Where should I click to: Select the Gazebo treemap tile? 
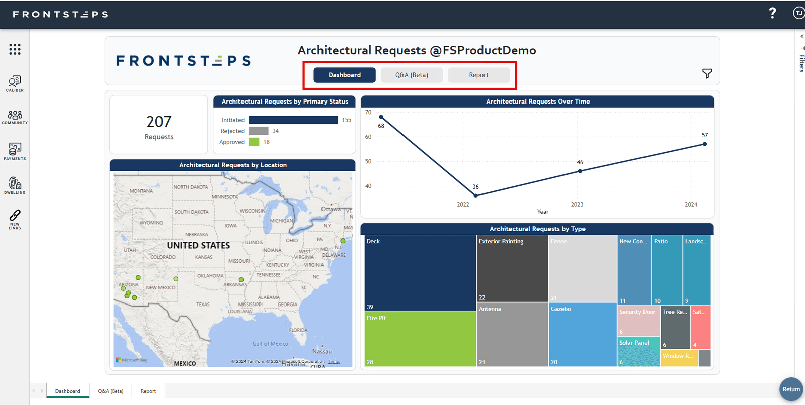583,335
